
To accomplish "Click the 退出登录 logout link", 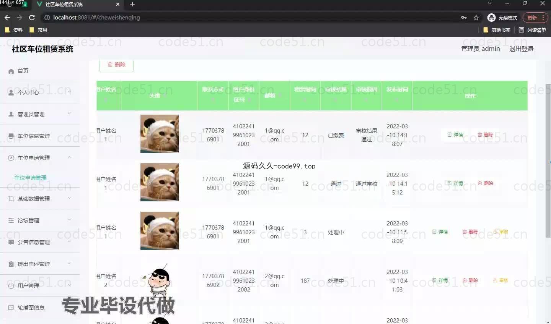I will [x=521, y=49].
